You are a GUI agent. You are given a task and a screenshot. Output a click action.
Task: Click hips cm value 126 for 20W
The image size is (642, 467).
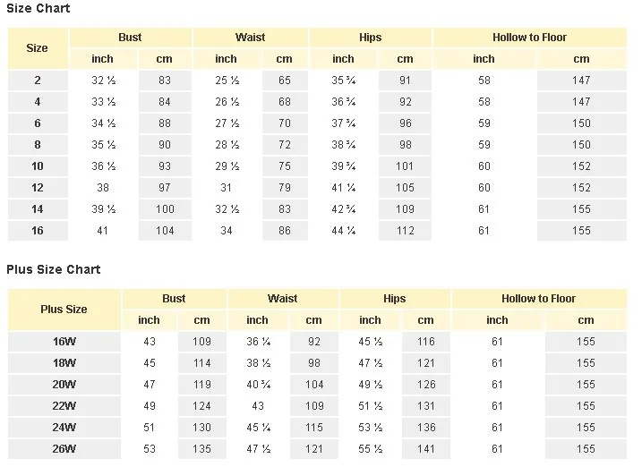click(426, 385)
